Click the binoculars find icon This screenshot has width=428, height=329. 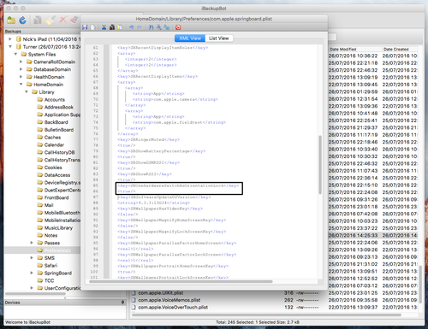151,27
